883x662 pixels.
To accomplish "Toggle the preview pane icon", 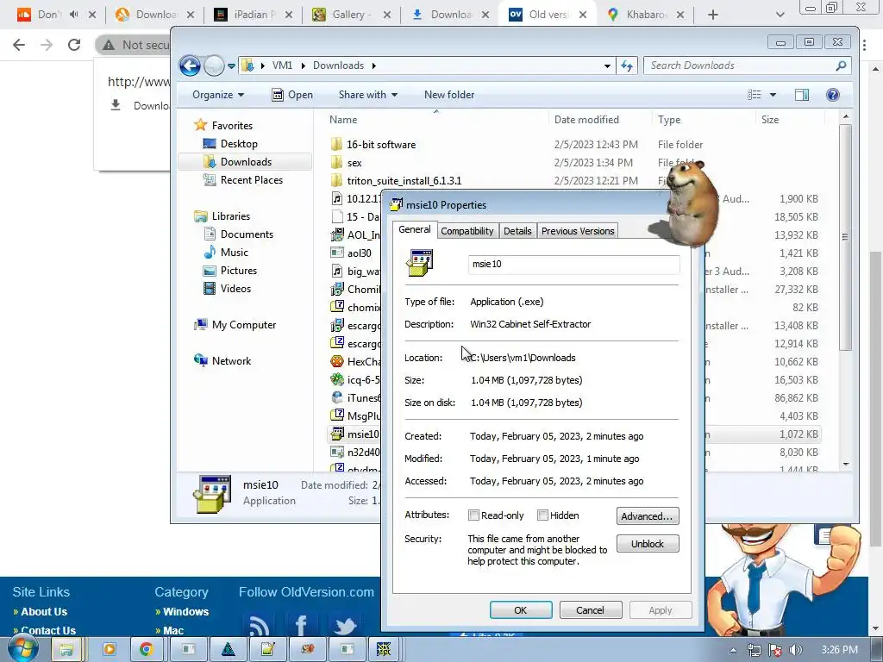I will point(802,95).
